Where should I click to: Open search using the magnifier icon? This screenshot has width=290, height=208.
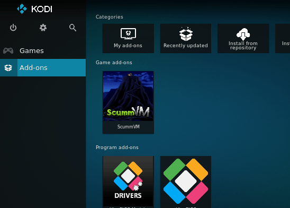tap(72, 28)
